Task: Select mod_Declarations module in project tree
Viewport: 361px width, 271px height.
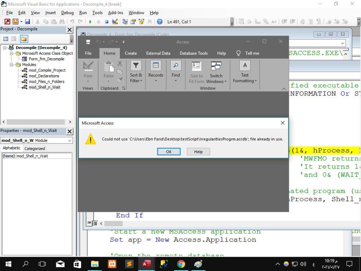Action: [x=44, y=76]
